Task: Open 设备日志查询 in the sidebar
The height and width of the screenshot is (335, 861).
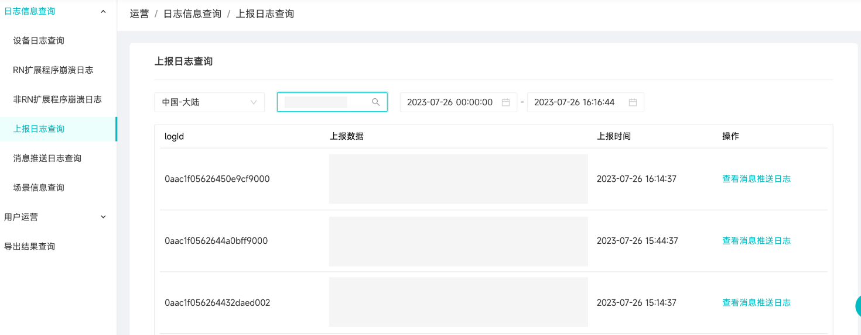Action: [39, 40]
